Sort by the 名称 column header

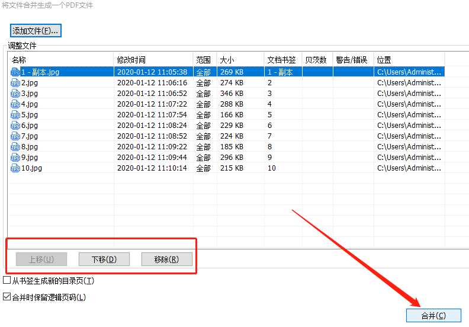coord(61,60)
